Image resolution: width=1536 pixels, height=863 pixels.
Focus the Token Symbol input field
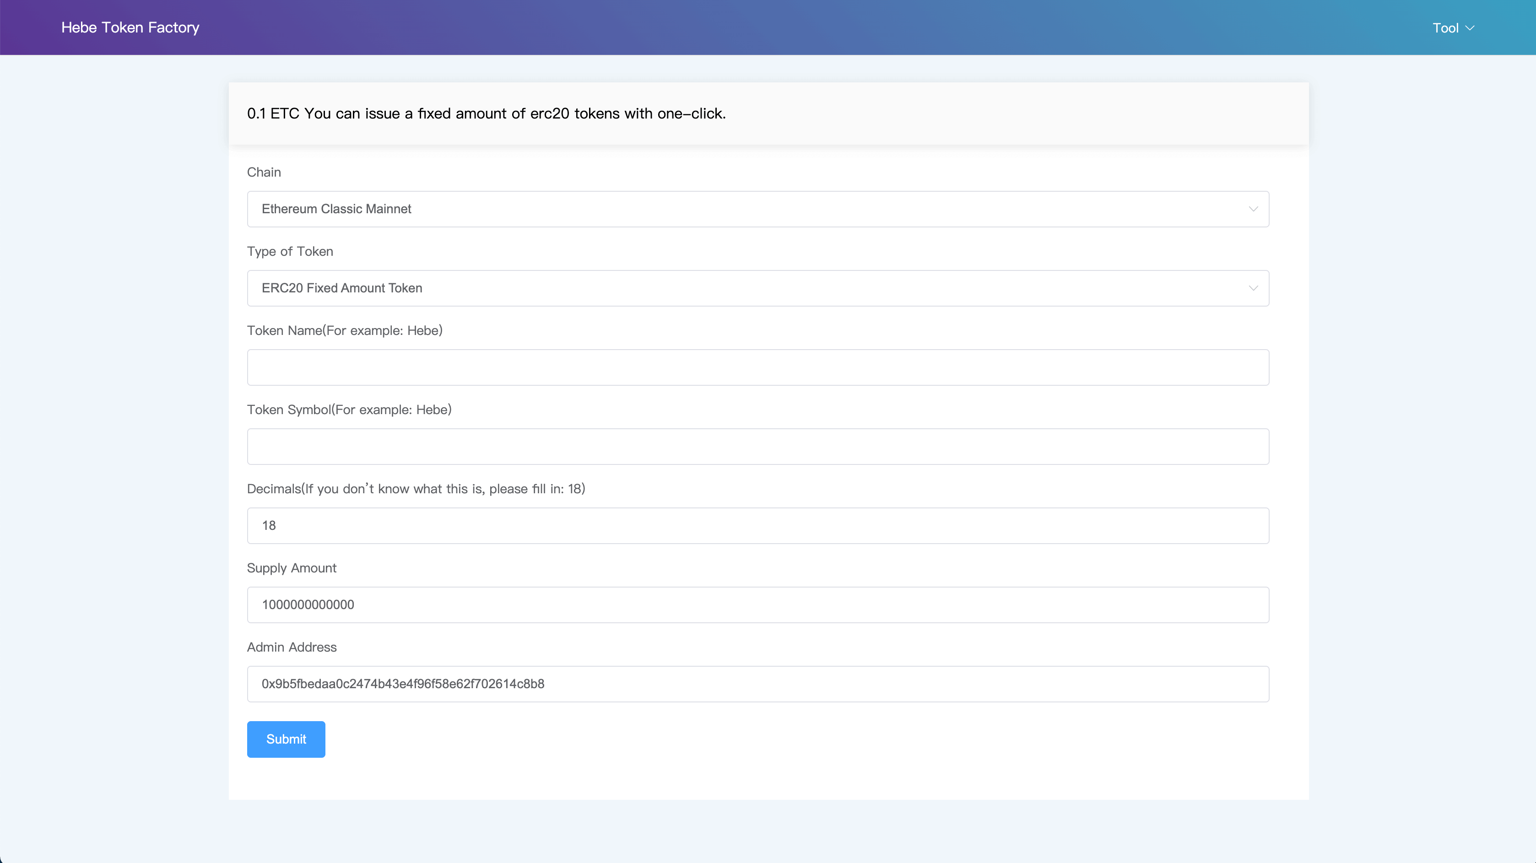(757, 447)
